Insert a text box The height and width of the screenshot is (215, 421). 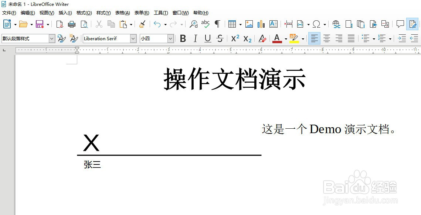274,24
